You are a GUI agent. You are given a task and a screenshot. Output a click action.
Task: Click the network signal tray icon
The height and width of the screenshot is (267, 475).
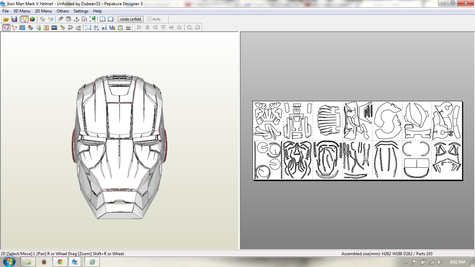click(432, 262)
